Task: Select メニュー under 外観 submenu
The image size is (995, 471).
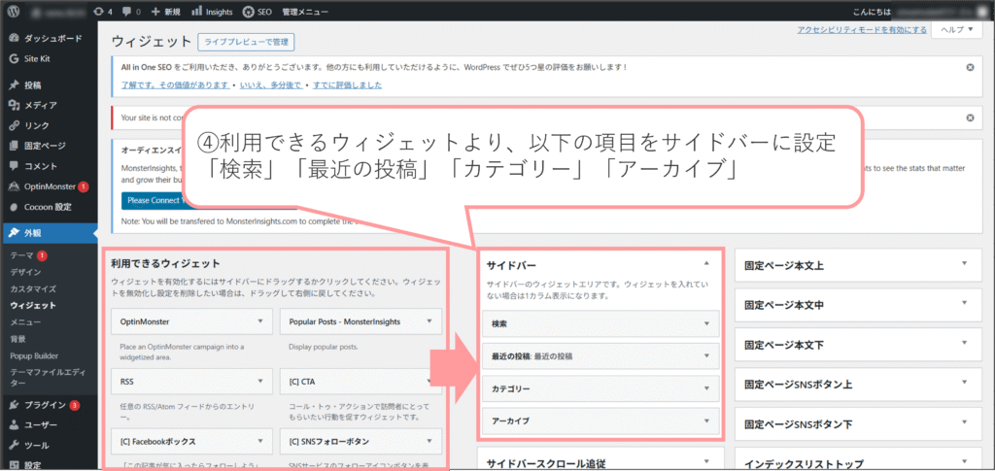Action: 25,321
